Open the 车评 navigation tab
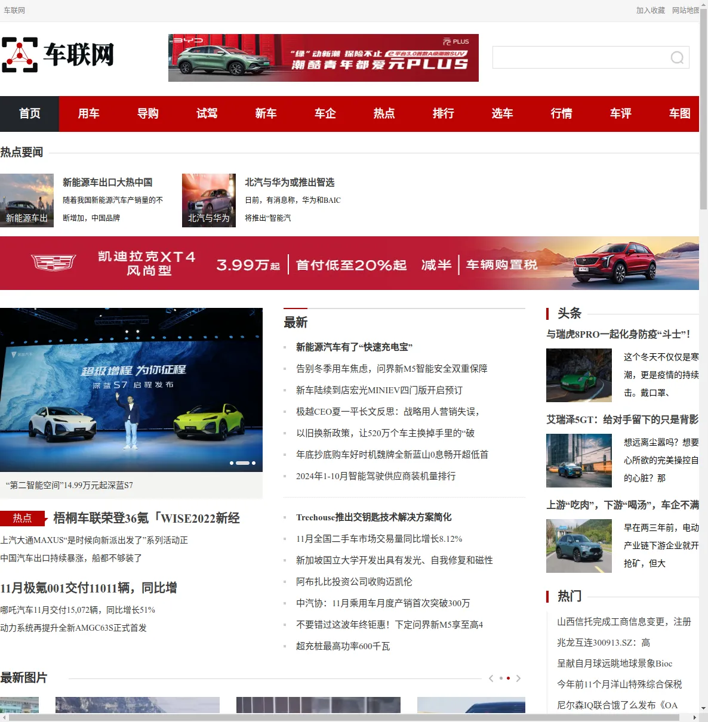The image size is (708, 722). (x=620, y=113)
